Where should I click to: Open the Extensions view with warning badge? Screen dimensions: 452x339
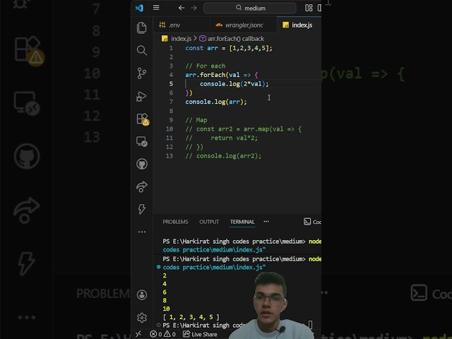coord(143,119)
